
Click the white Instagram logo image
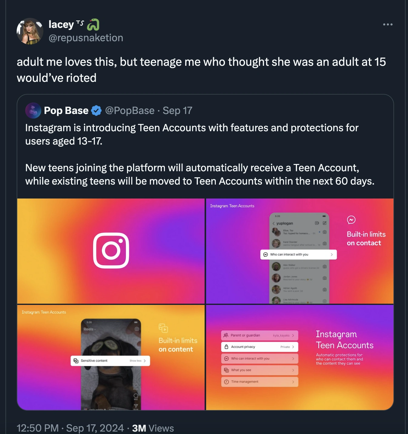111,251
